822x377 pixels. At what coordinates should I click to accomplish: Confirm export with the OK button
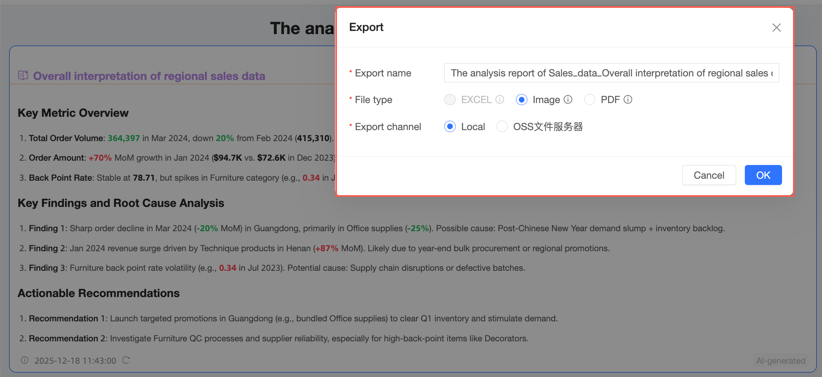point(763,175)
